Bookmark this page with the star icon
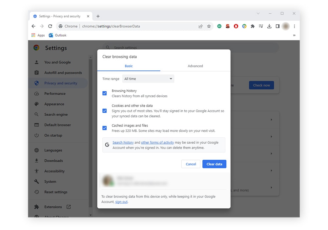Viewport: 328px width, 230px height. [x=209, y=26]
